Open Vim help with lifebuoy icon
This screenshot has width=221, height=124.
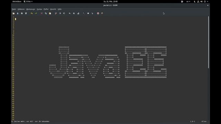coord(98,13)
